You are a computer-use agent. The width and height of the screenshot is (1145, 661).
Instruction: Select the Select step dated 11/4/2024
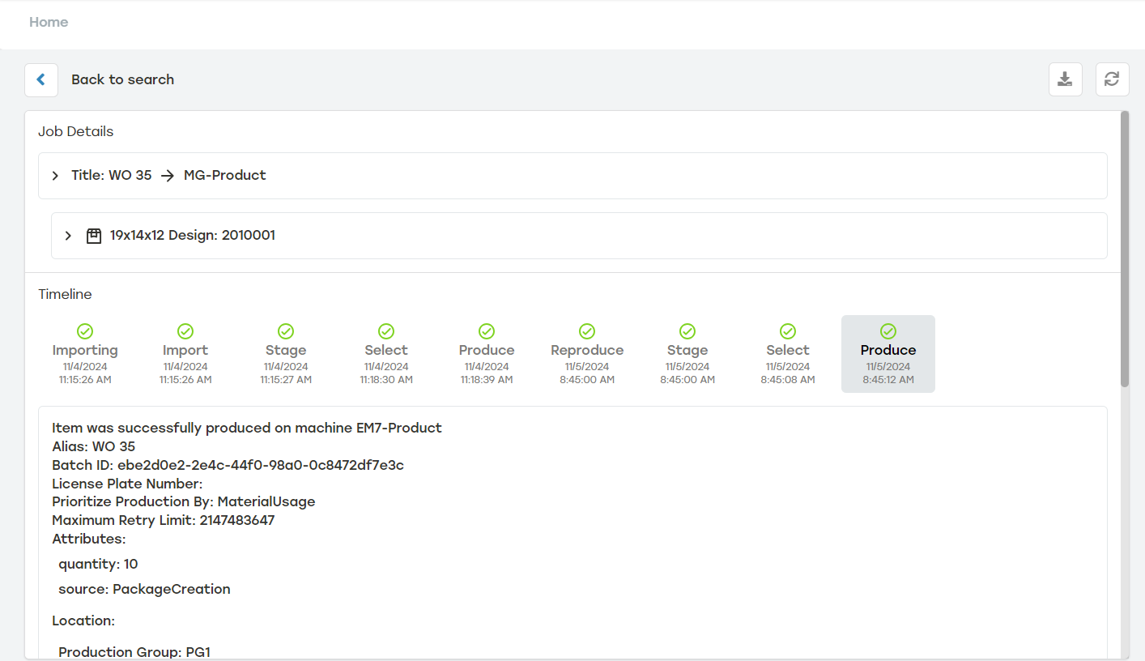click(385, 354)
